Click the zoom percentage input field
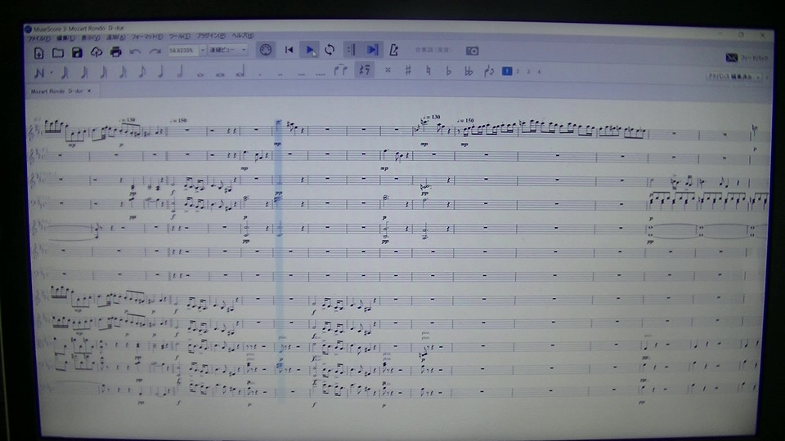Viewport: 785px width, 441px height. (182, 51)
